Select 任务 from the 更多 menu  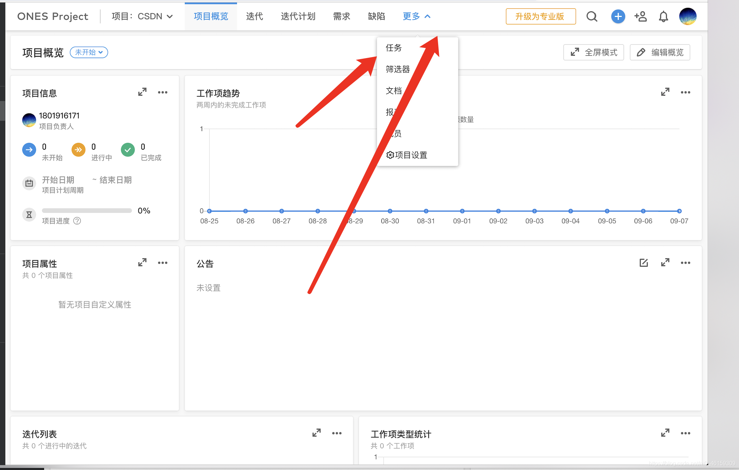[x=417, y=48]
